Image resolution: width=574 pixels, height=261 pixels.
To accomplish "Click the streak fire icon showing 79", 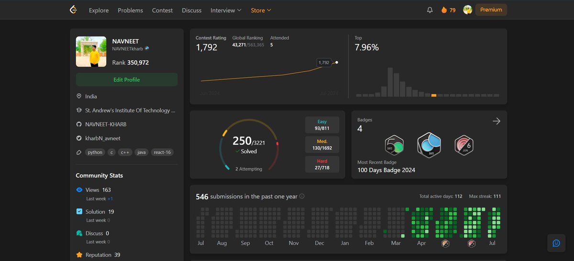I will (444, 10).
